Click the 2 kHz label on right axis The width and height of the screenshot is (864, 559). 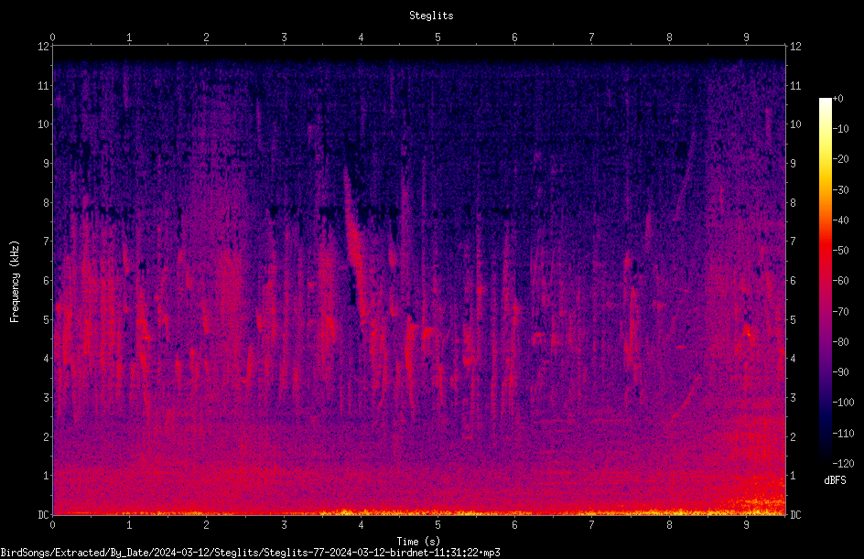793,436
